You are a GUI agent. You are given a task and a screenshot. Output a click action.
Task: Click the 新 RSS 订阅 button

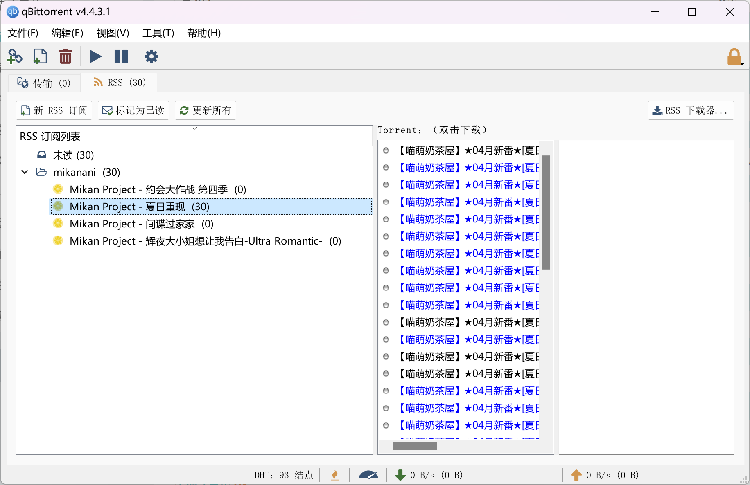tap(54, 110)
